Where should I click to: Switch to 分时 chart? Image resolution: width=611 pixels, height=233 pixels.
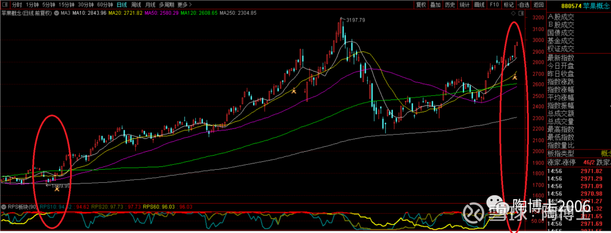pos(17,5)
